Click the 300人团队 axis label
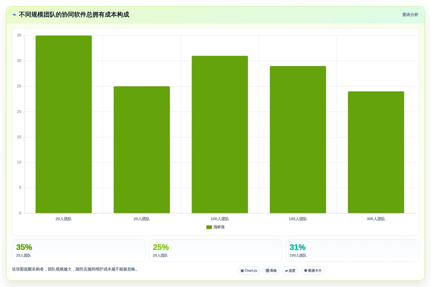 coord(376,219)
